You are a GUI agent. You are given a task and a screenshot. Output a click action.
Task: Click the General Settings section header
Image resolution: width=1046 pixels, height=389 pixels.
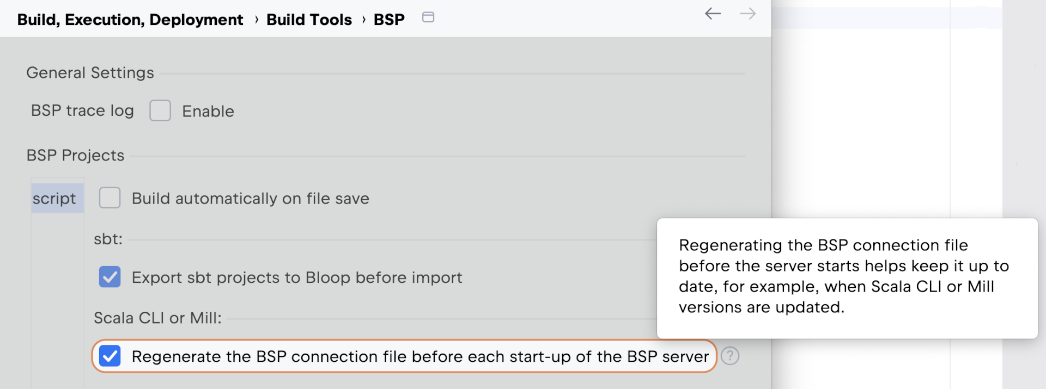pos(90,72)
